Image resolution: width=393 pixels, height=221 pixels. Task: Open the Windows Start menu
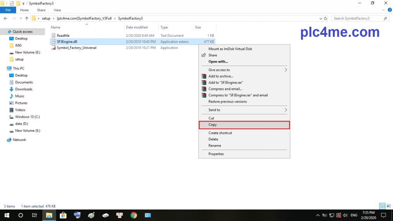point(7,215)
